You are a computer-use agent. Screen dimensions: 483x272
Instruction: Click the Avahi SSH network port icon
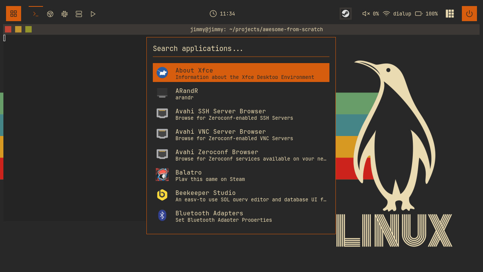pyautogui.click(x=162, y=113)
